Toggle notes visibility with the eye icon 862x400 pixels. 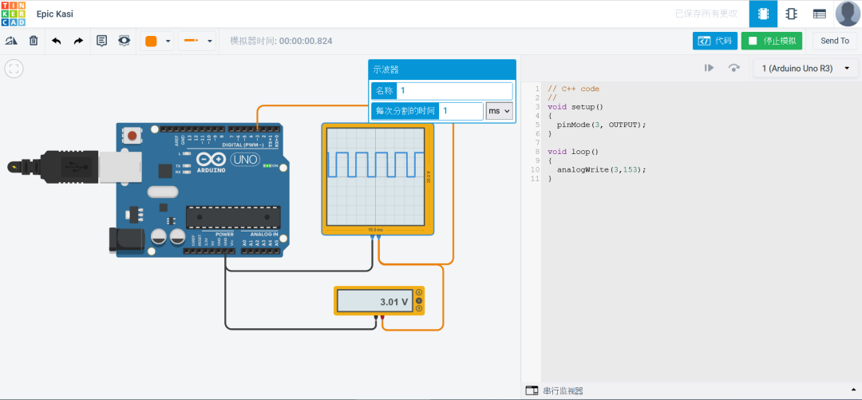point(125,41)
